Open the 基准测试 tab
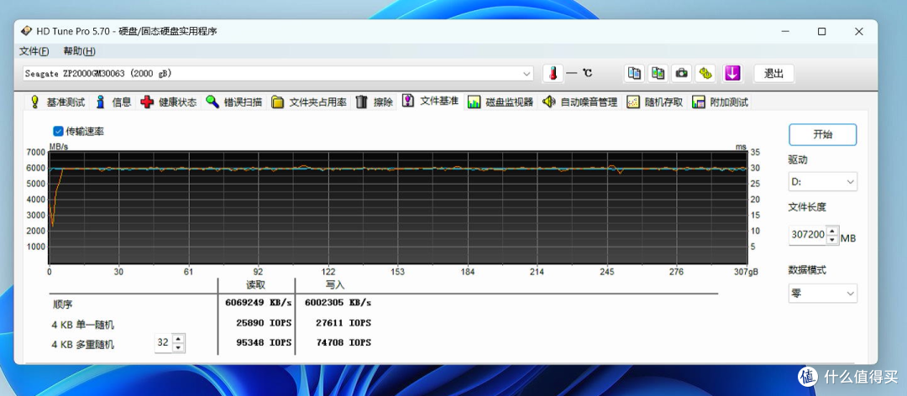 (58, 102)
